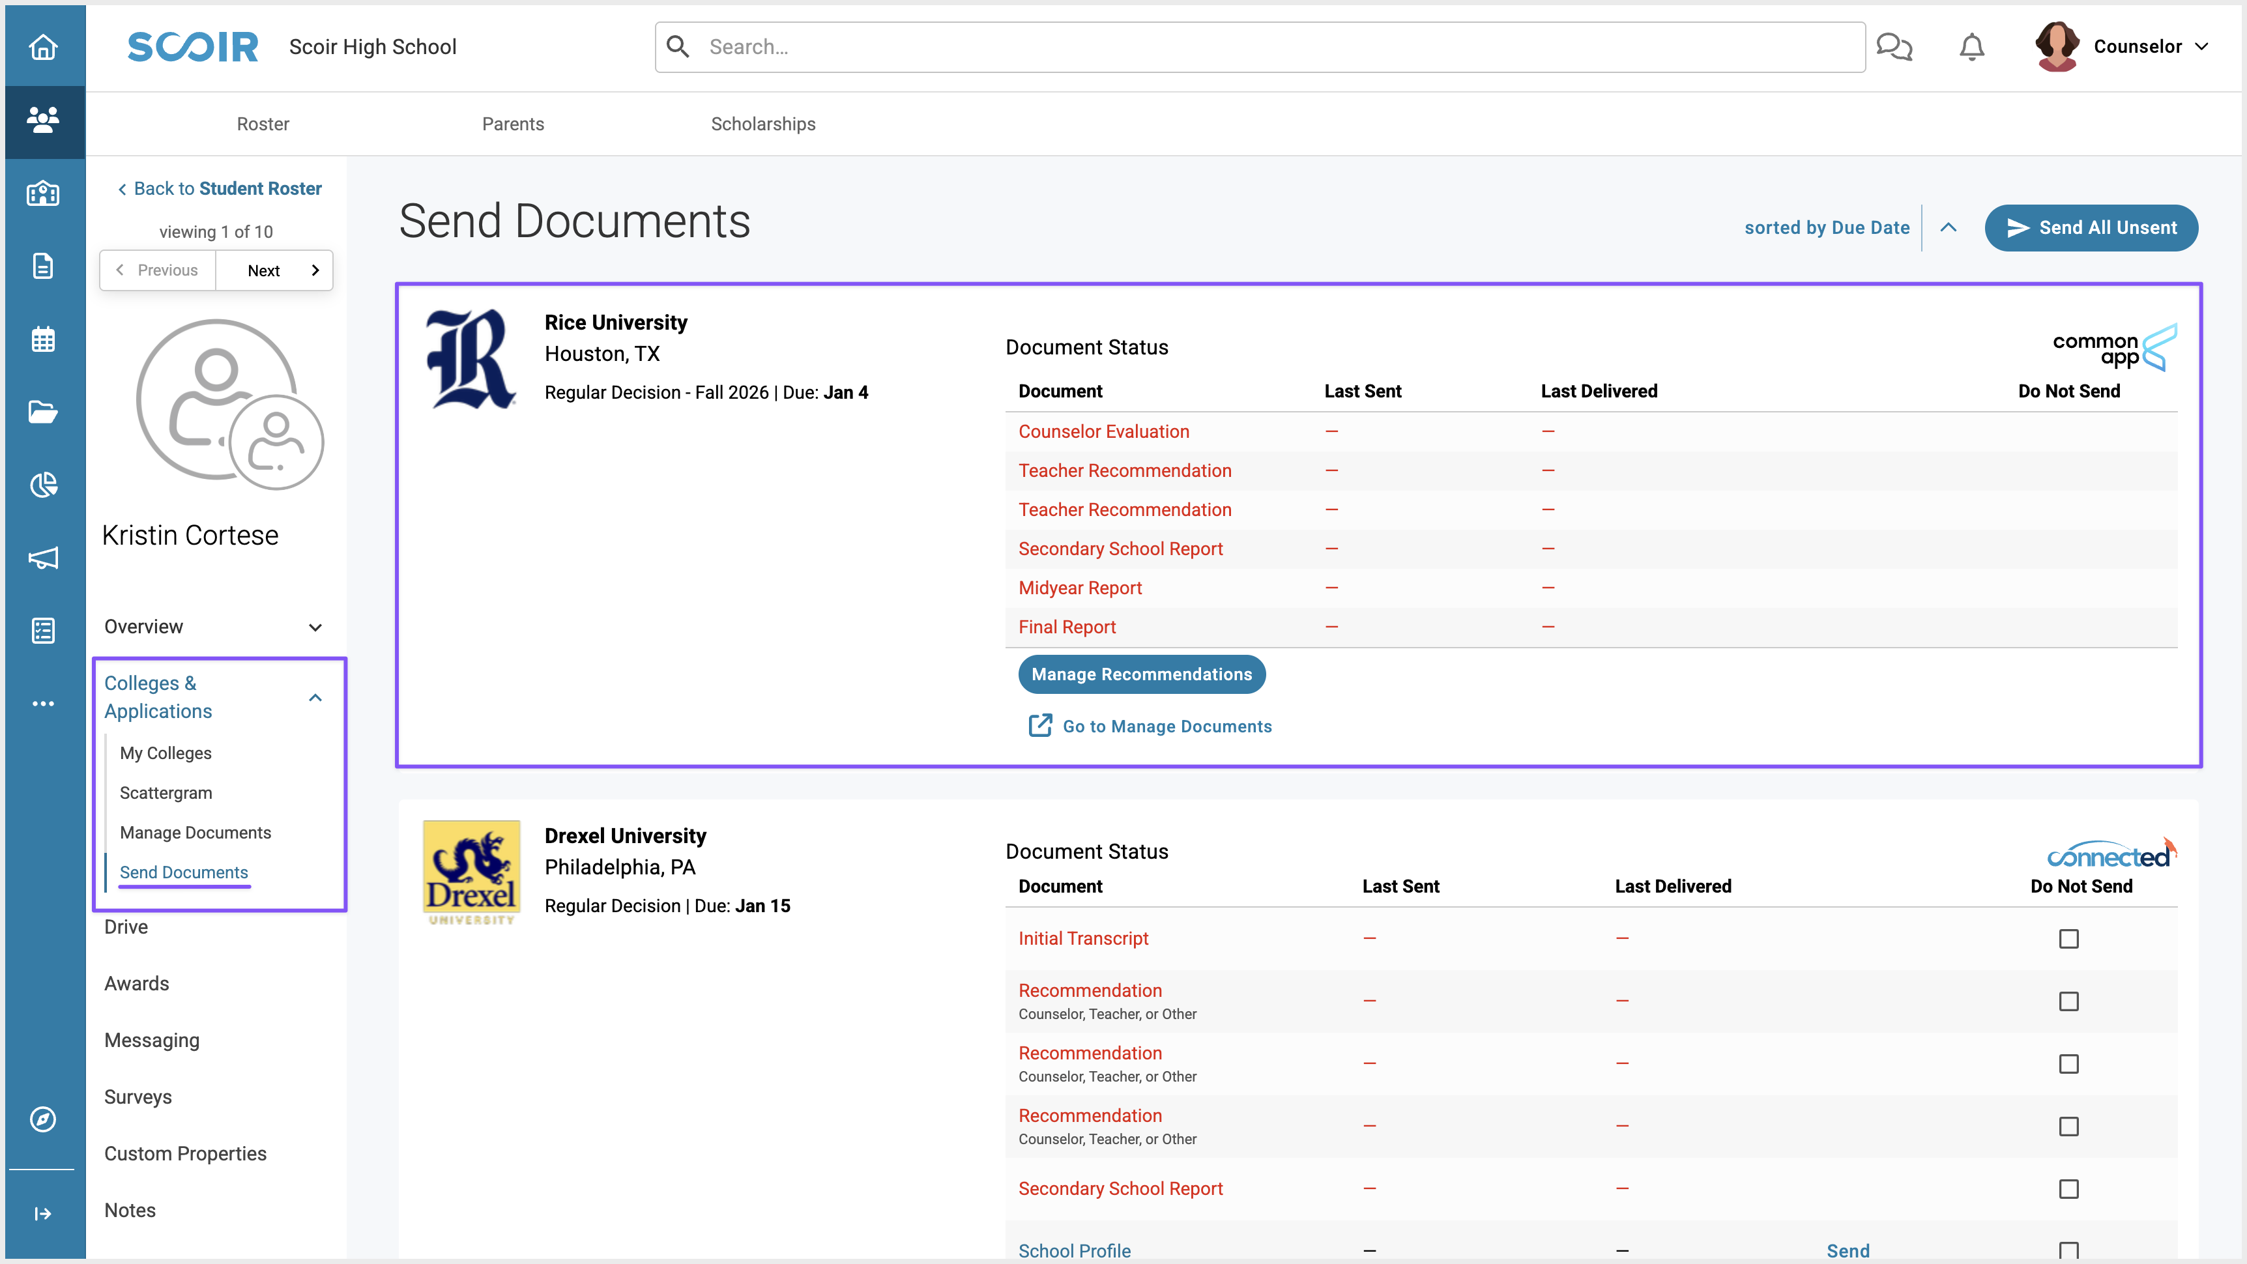Check Do Not Send for Initial Transcript
This screenshot has height=1264, width=2247.
coord(2068,939)
